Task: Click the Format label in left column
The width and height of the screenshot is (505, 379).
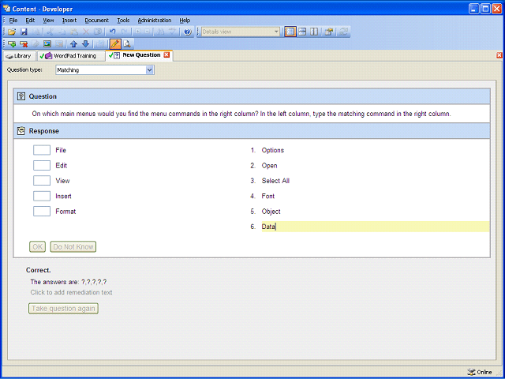Action: [x=65, y=212]
